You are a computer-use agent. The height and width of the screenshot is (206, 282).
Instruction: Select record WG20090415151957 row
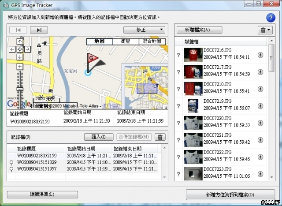coord(83,169)
